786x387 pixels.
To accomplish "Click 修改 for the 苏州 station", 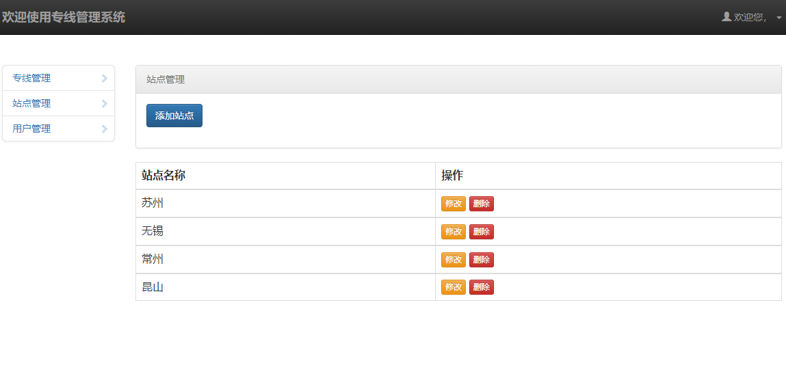I will (454, 204).
